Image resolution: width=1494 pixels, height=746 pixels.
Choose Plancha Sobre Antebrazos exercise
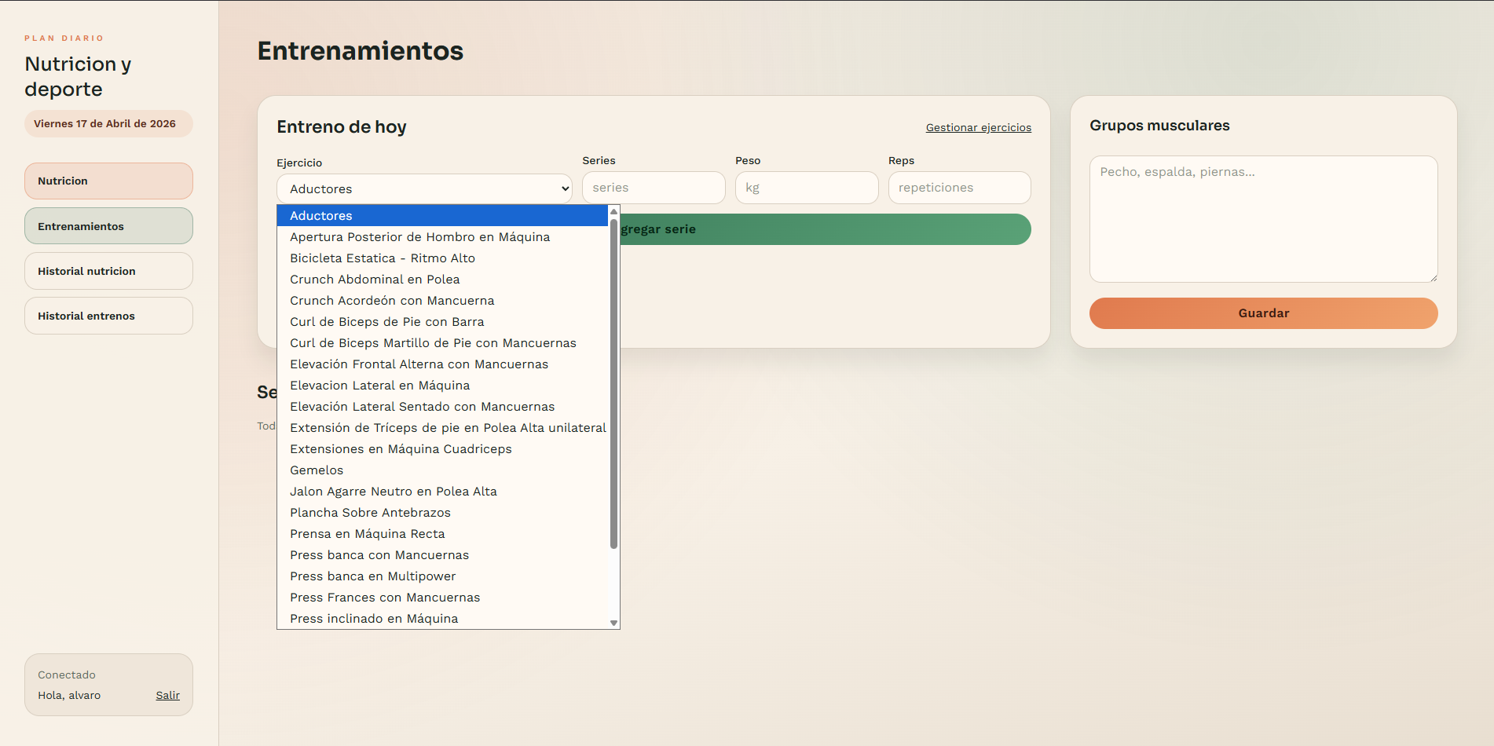[x=370, y=513]
